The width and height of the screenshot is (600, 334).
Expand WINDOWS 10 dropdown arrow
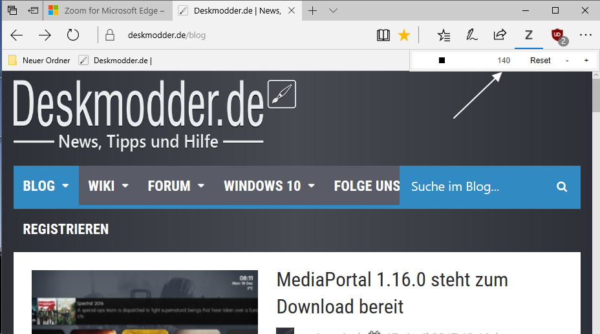[312, 186]
